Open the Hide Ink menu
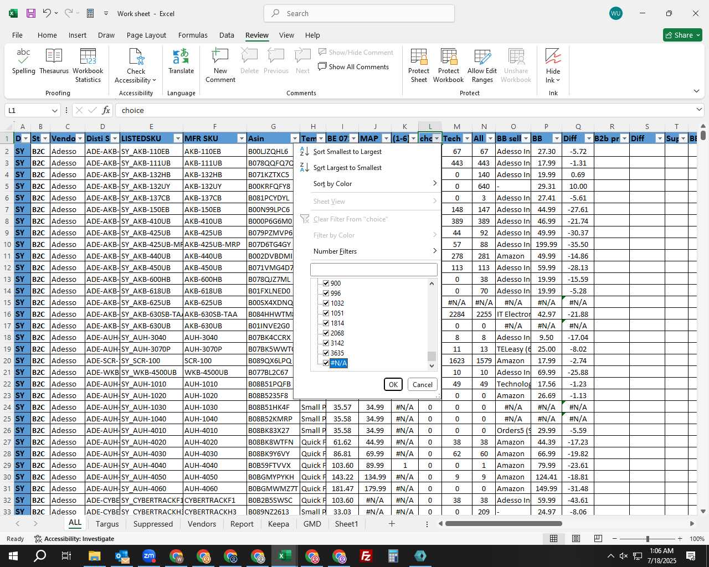This screenshot has width=709, height=567. pyautogui.click(x=553, y=65)
